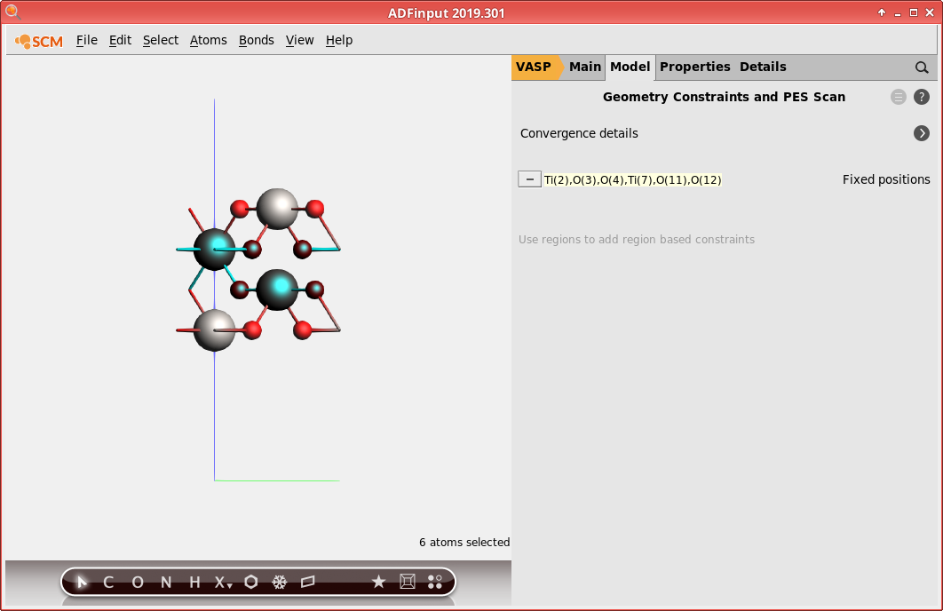Remove the fixed positions constraint

[529, 179]
